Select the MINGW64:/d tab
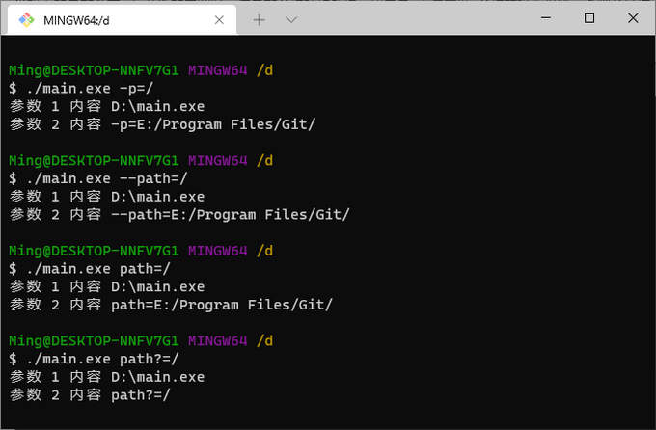Image resolution: width=656 pixels, height=430 pixels. [x=106, y=19]
